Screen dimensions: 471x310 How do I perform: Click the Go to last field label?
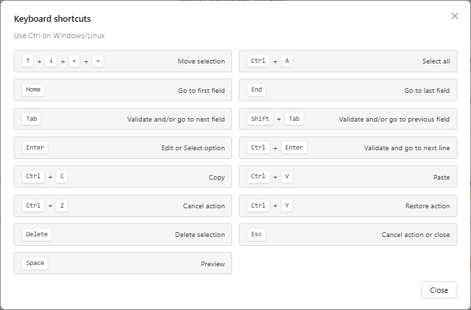(427, 90)
